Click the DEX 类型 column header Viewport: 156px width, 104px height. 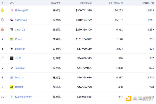point(56,3)
